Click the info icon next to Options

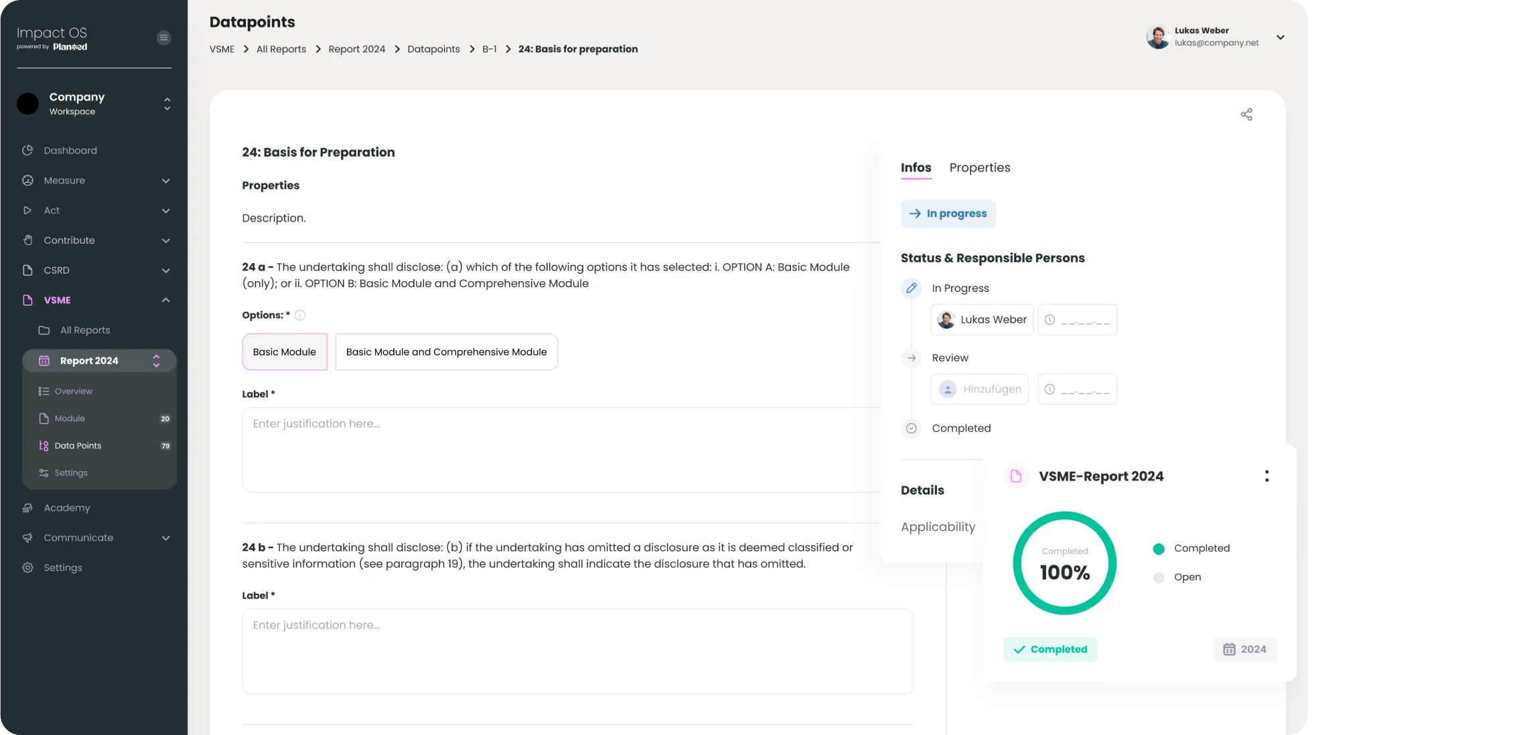click(300, 315)
